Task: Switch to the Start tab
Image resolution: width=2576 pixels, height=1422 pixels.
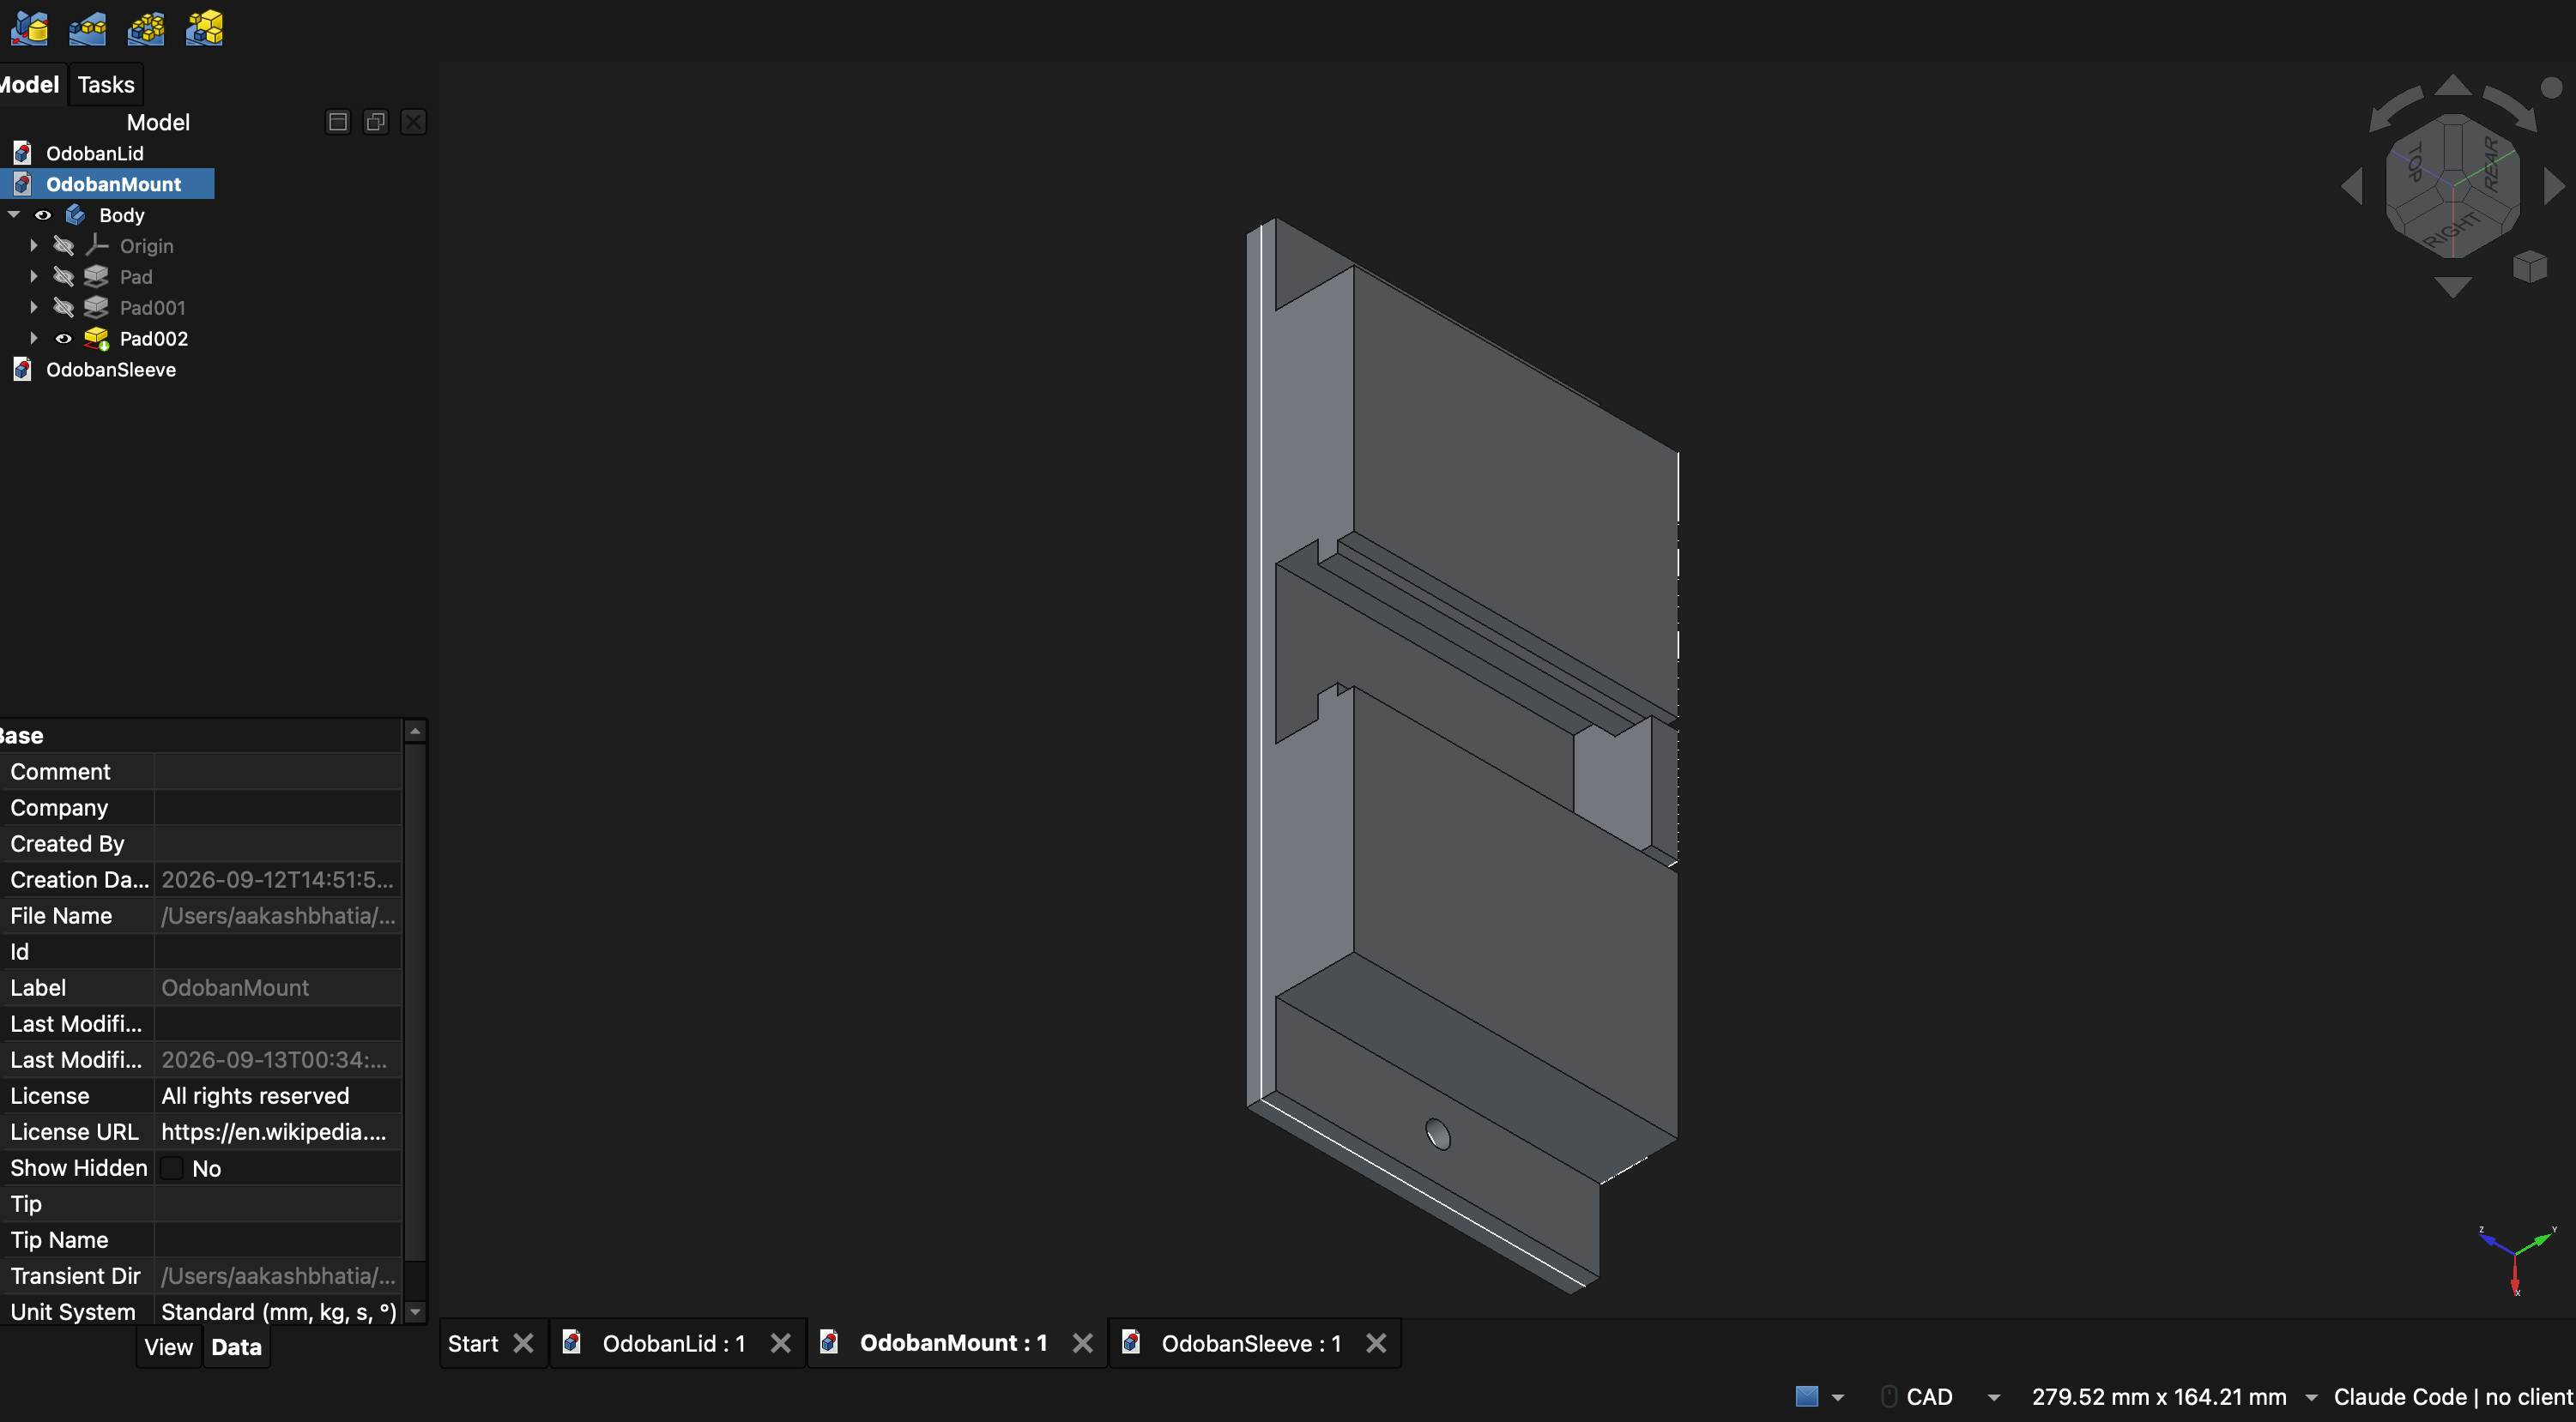Action: [473, 1343]
